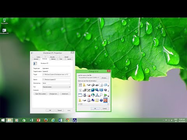The width and height of the screenshot is (187, 140).
Task: Click the Change Icon... button in Properties
Action: (x=54, y=94)
